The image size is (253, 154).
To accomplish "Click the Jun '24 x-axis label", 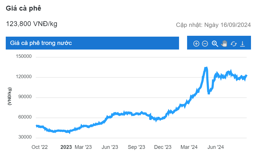I will coord(216,147).
